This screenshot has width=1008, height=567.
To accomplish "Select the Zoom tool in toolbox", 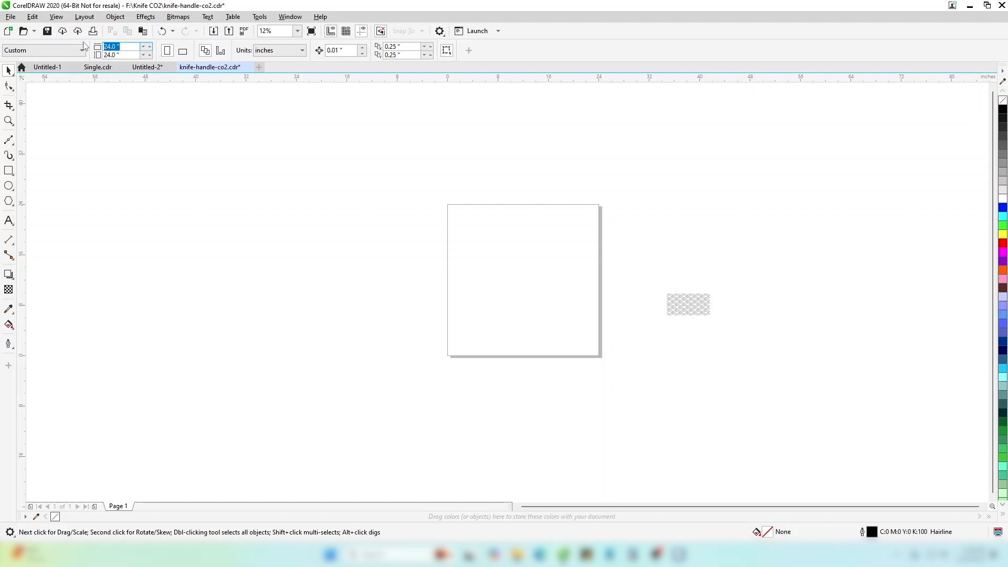I will [8, 121].
